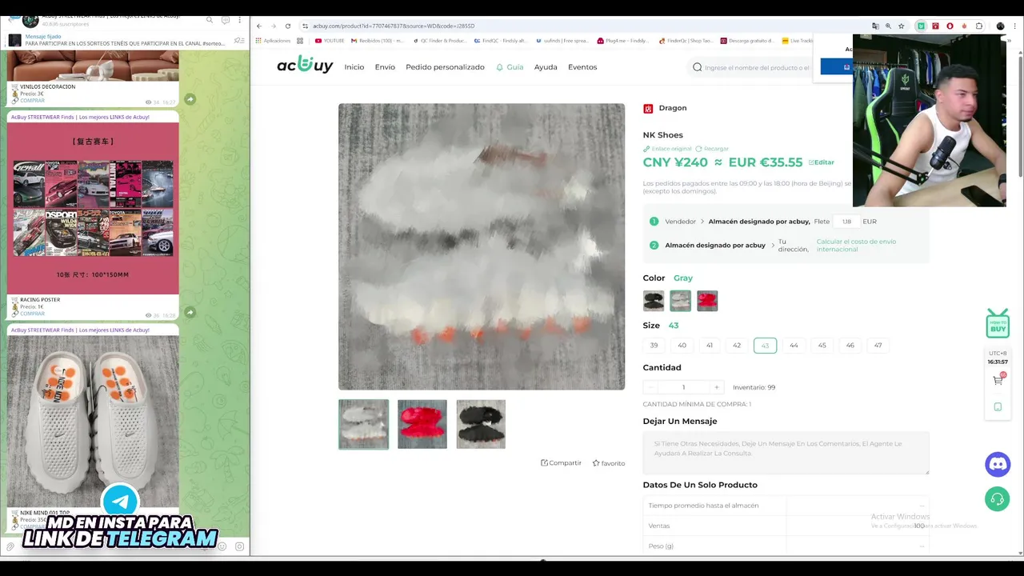The width and height of the screenshot is (1024, 576).
Task: Open the mobile app icon on sidebar
Action: [998, 406]
